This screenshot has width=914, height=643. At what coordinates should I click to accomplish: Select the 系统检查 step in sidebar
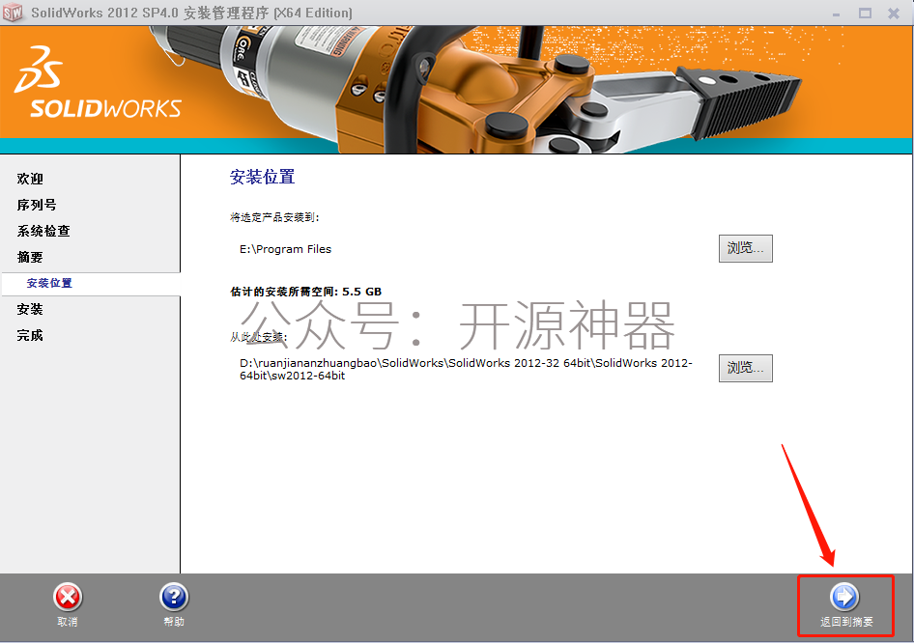[x=43, y=231]
